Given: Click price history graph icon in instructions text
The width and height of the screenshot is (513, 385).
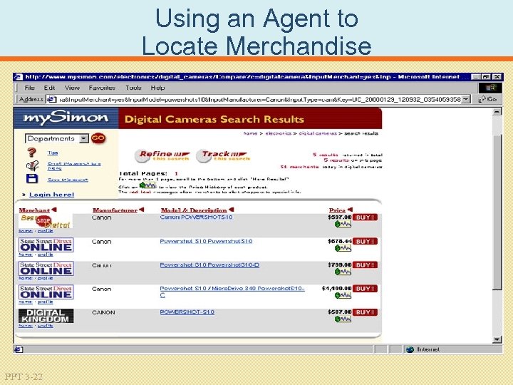Looking at the screenshot, I should tap(147, 185).
